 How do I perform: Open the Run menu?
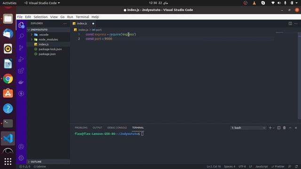click(x=70, y=17)
